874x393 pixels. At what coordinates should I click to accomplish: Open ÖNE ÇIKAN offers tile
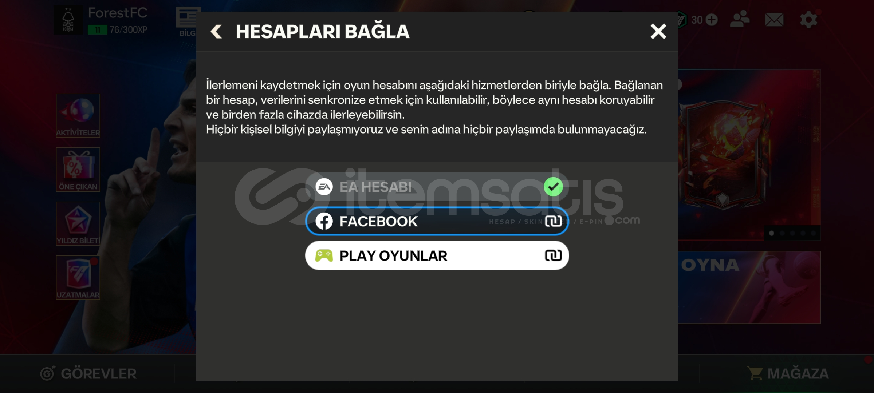[78, 170]
